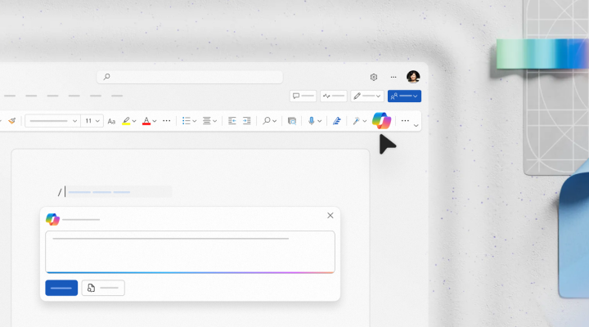The height and width of the screenshot is (327, 589).
Task: Click in the Copilot prompt text box
Action: tap(190, 251)
